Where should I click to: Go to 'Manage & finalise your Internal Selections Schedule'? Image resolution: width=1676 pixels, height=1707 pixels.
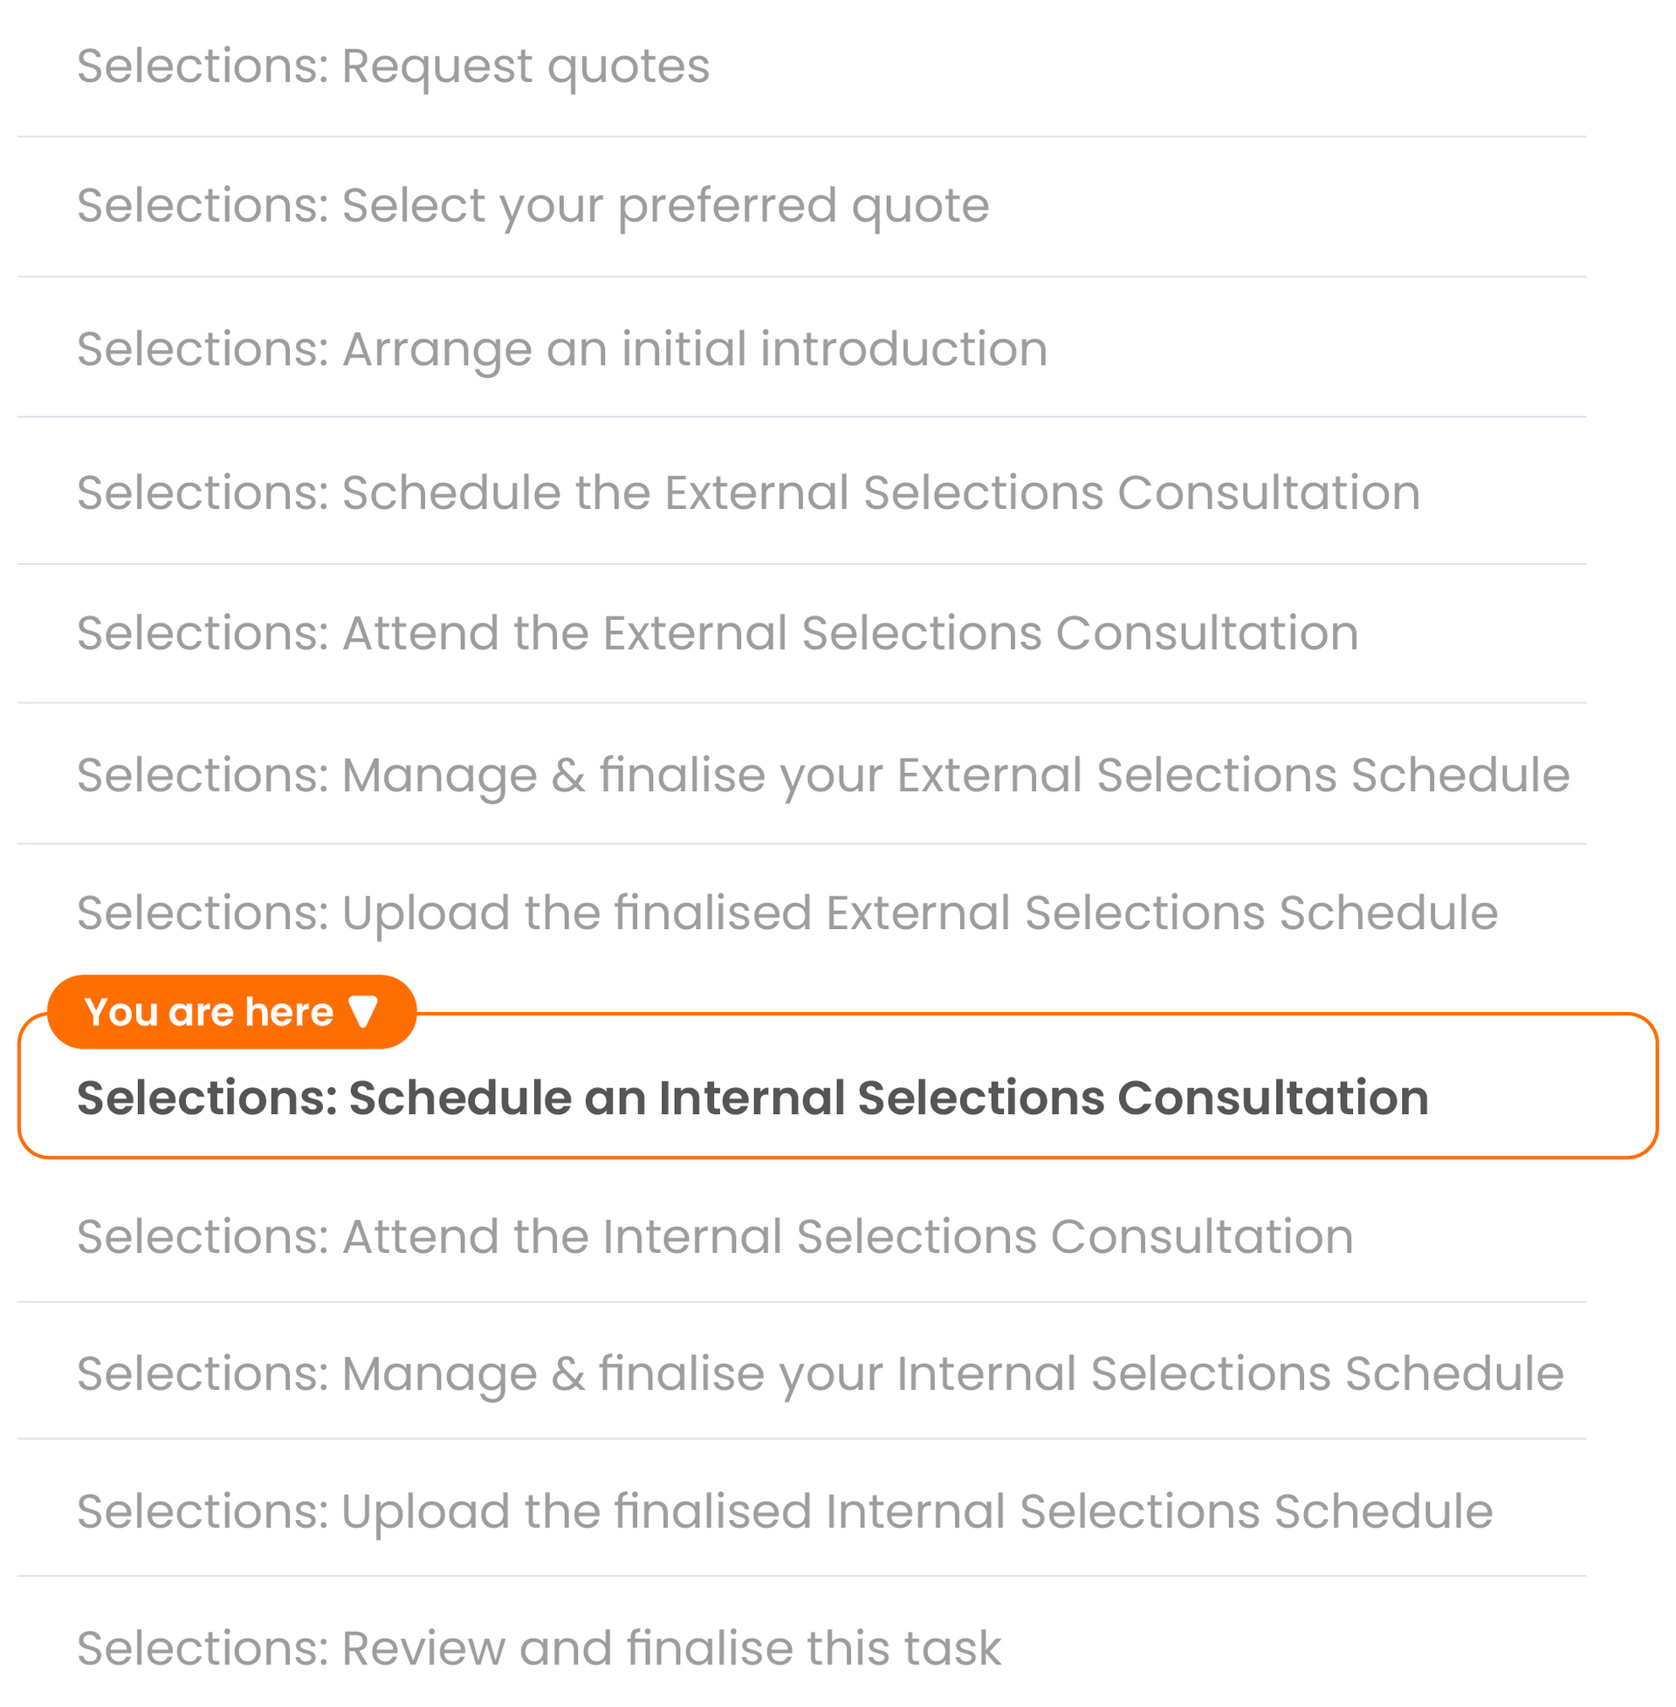point(821,1373)
